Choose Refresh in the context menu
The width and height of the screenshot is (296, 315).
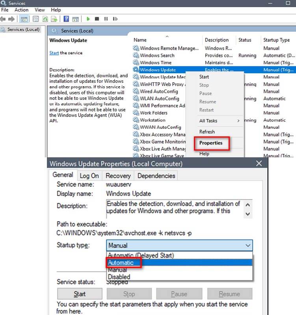(x=207, y=132)
